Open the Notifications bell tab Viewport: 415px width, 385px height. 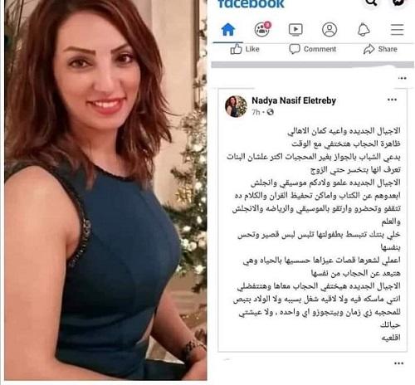(364, 30)
